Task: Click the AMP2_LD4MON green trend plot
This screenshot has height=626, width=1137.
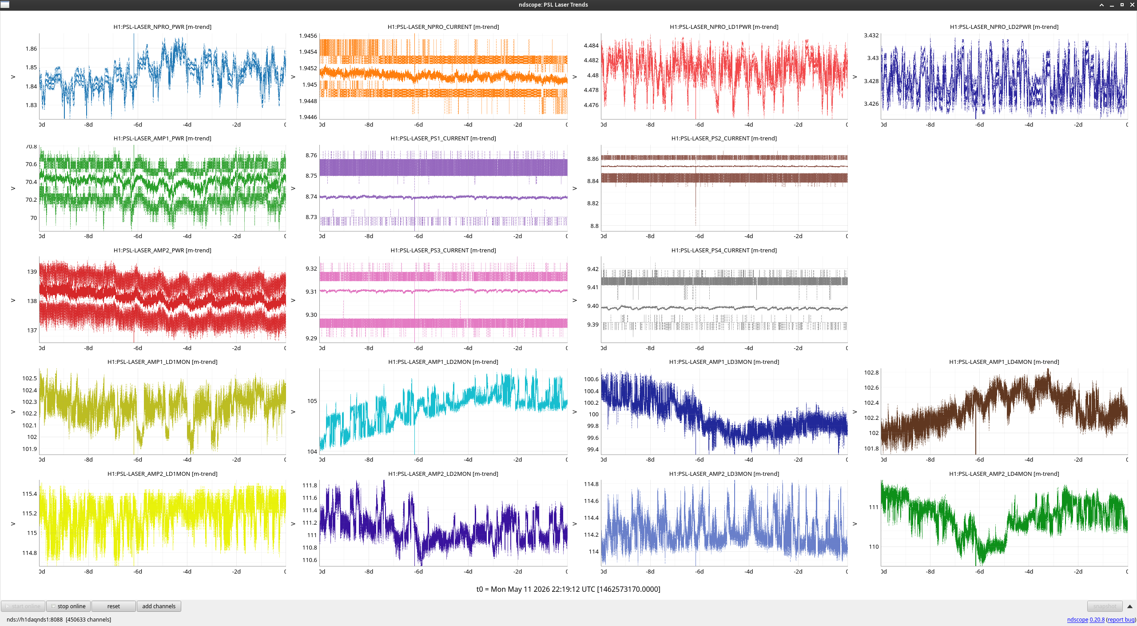Action: coord(1005,523)
